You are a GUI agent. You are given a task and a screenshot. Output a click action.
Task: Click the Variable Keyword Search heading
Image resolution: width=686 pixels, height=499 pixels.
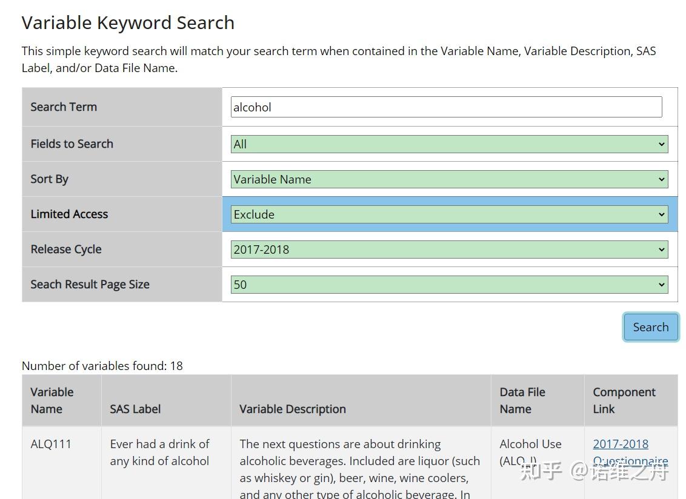[x=128, y=23]
